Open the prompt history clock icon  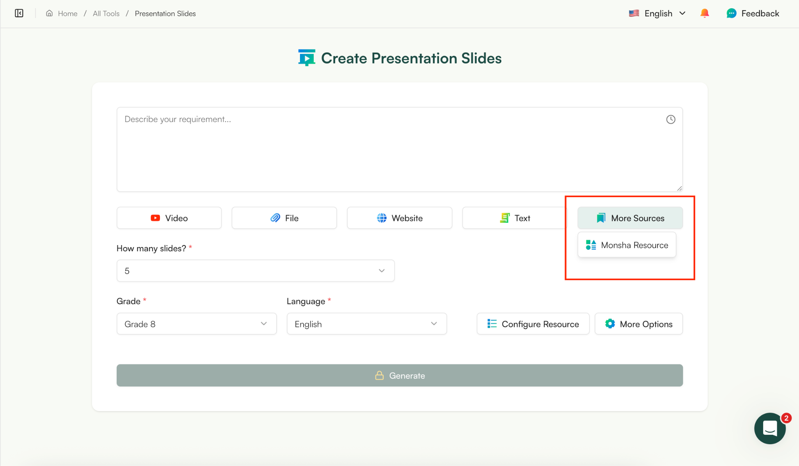(671, 119)
